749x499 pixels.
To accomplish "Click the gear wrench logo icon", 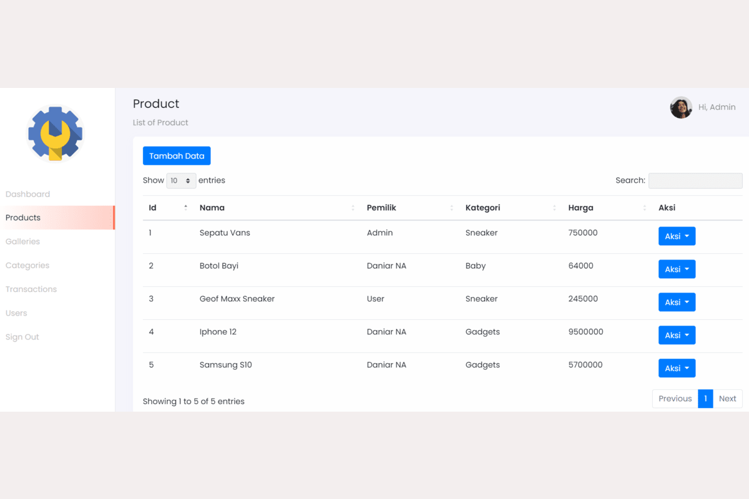I will pyautogui.click(x=55, y=133).
